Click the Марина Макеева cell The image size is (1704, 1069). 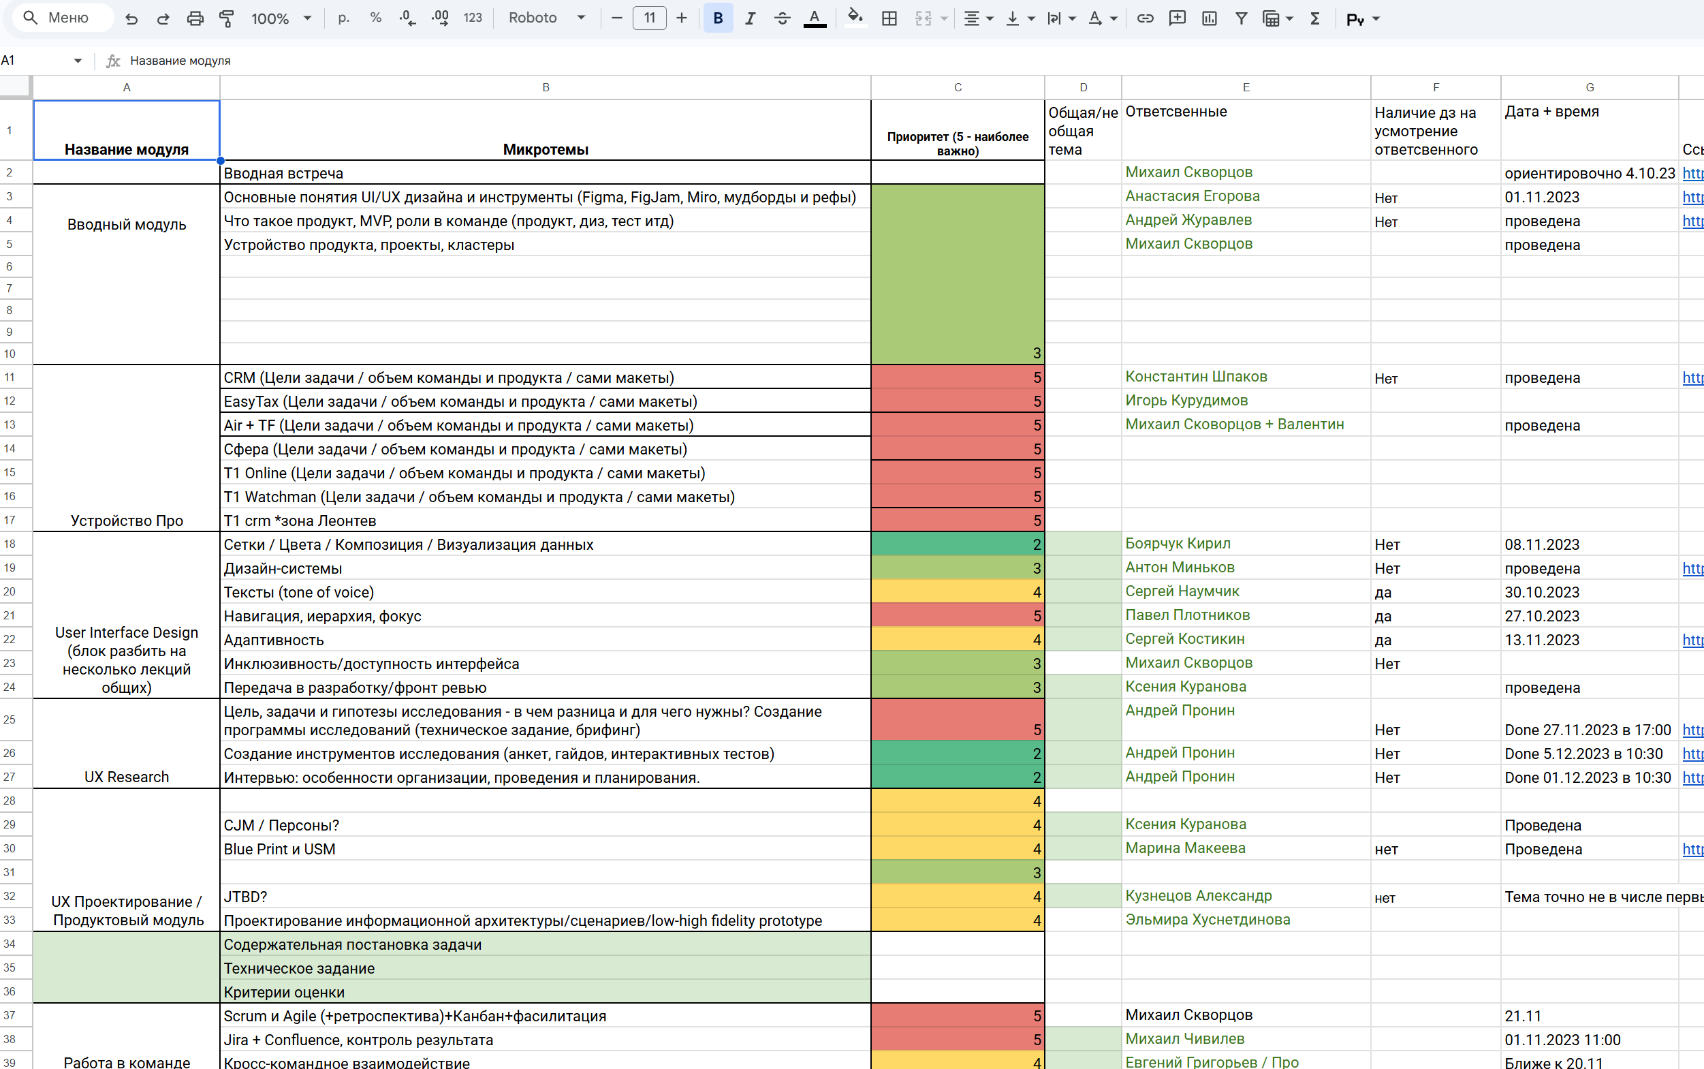tap(1246, 848)
